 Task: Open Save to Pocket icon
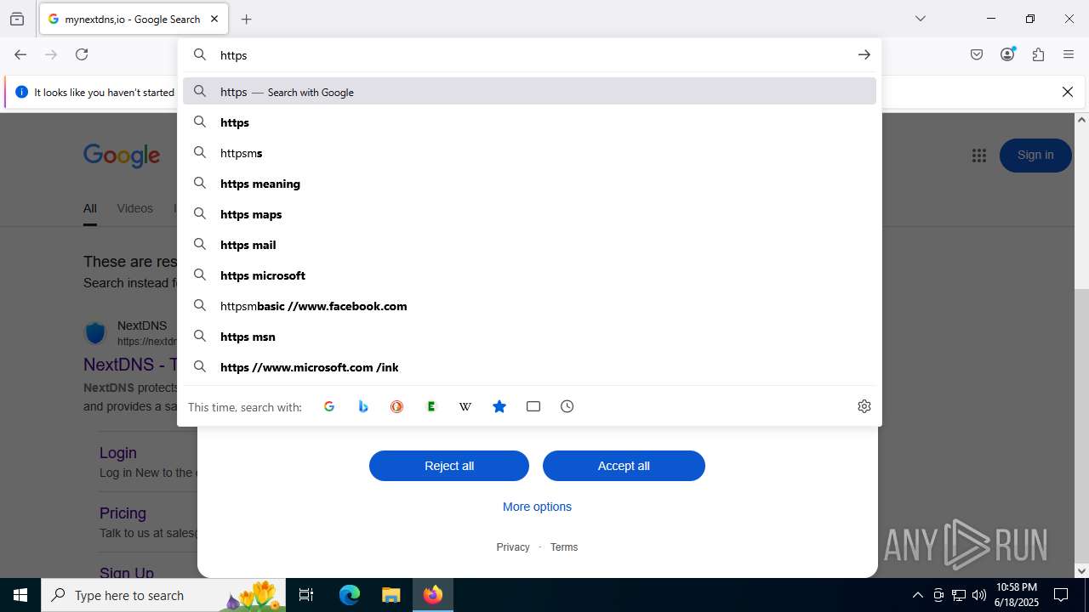click(977, 54)
